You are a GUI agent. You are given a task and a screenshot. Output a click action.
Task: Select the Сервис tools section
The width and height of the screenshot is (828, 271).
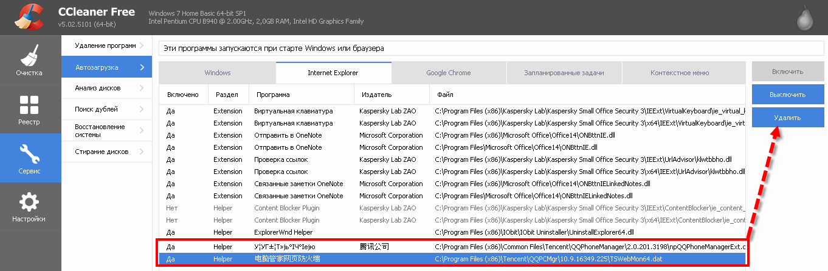click(x=30, y=158)
